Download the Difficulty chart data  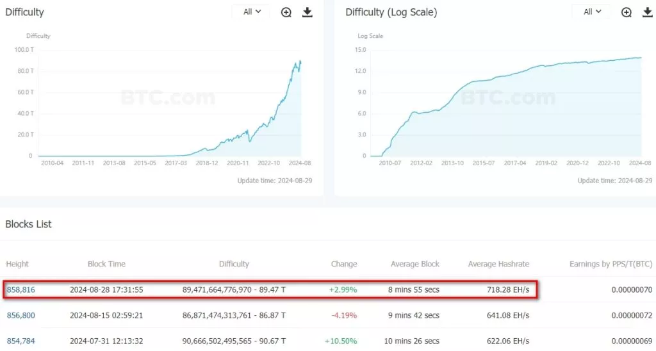307,12
